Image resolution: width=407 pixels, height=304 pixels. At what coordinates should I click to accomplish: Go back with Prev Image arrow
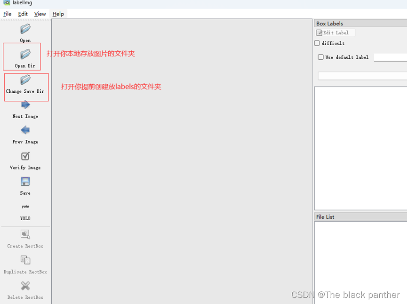[x=25, y=130]
